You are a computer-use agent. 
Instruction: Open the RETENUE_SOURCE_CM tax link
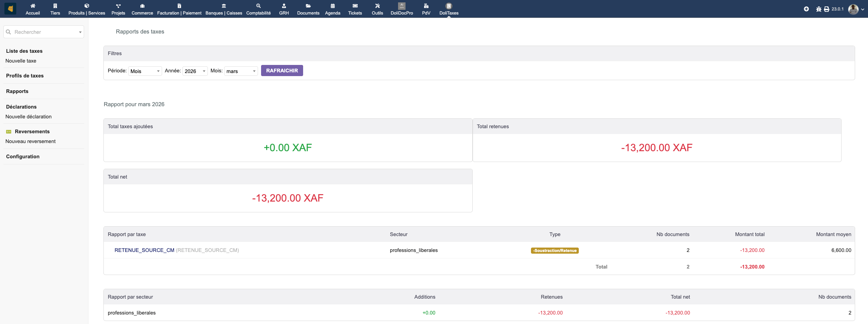click(x=144, y=250)
